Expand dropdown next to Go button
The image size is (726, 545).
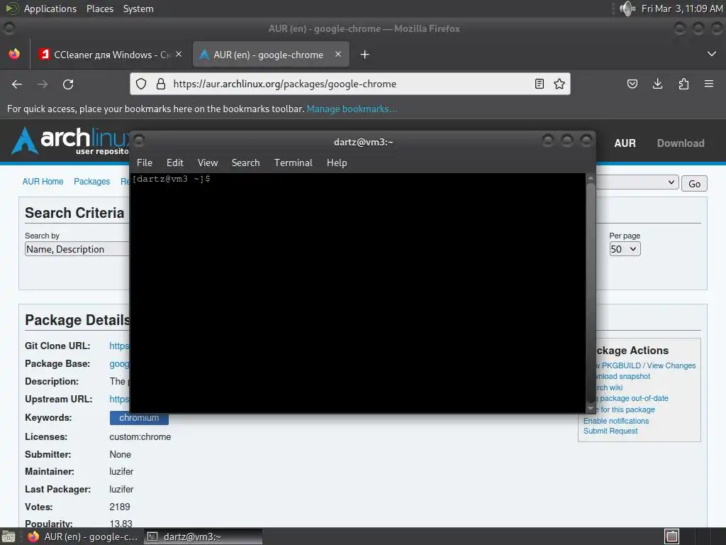click(637, 182)
